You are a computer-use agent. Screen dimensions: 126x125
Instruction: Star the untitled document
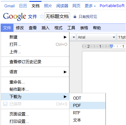point(42,17)
